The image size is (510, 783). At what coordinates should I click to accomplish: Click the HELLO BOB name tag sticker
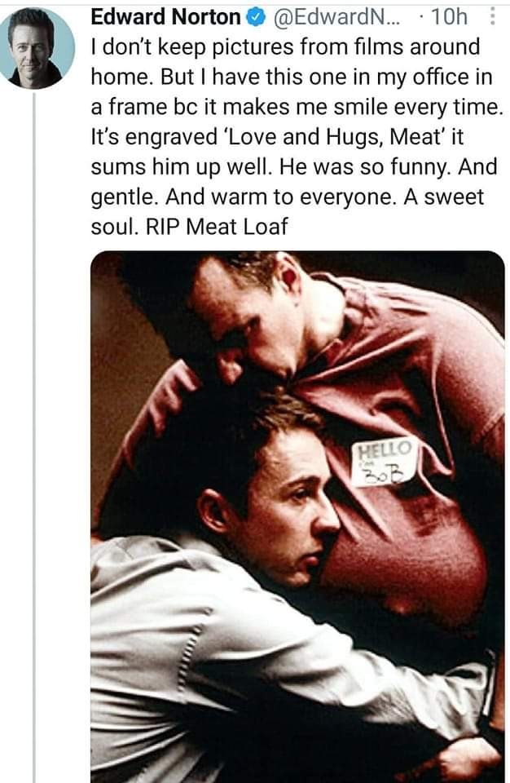point(383,463)
